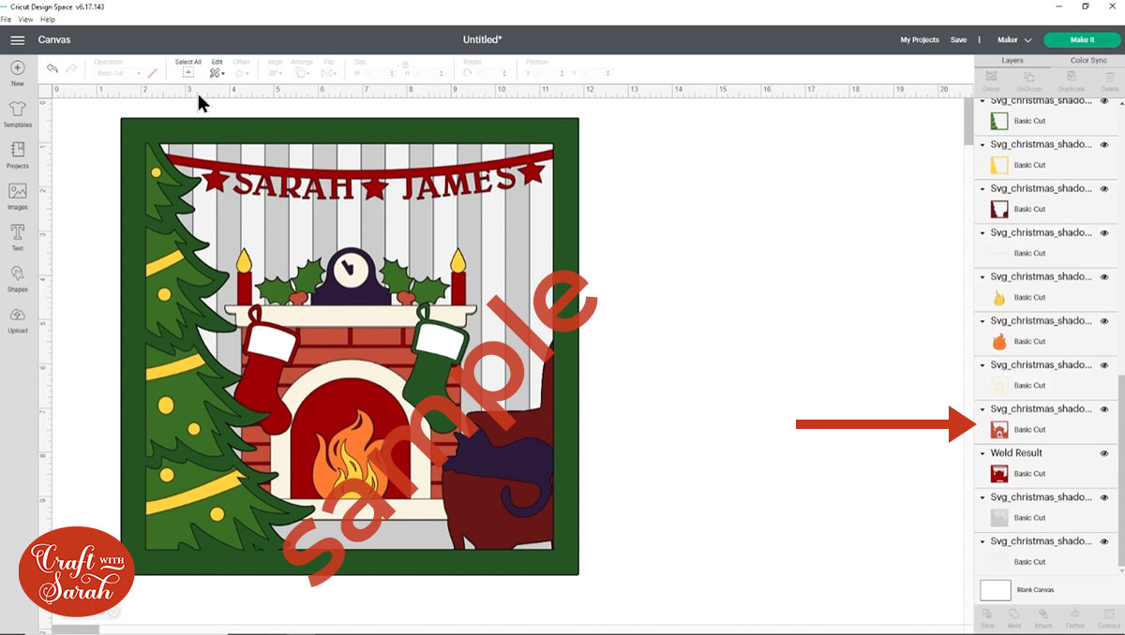Click the operation color swatch
This screenshot has height=635, width=1125.
click(152, 72)
